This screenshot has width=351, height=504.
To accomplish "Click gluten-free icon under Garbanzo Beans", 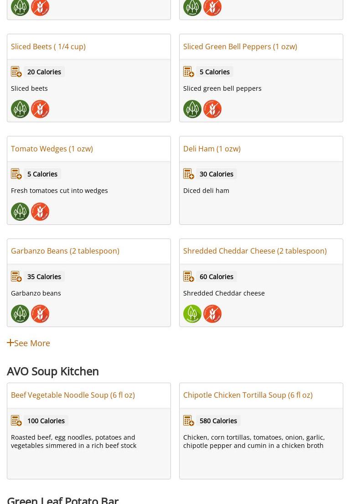I will coord(40,314).
